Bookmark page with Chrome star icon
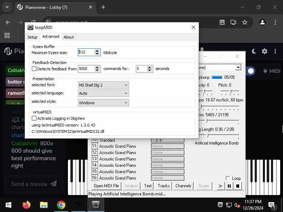The height and width of the screenshot is (212, 283). [245, 22]
